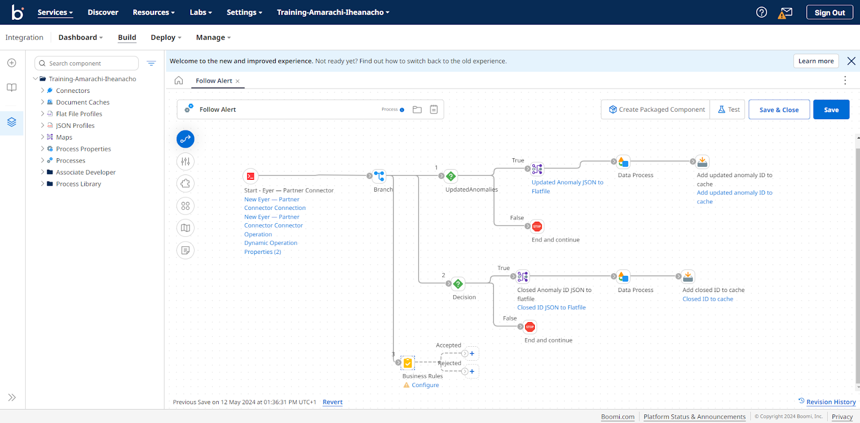This screenshot has height=423, width=860.
Task: Click Add updated anomaly ID cache shape
Action: coord(702,162)
